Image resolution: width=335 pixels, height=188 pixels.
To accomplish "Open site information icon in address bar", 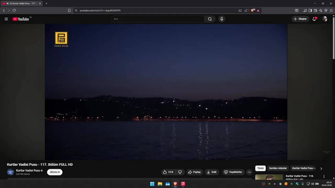I will (x=76, y=10).
